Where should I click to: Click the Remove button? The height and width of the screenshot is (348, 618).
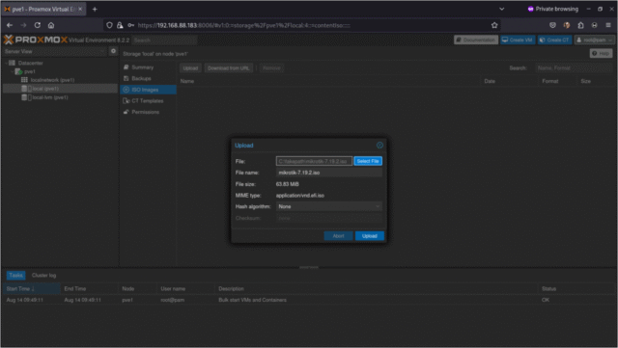(x=271, y=68)
